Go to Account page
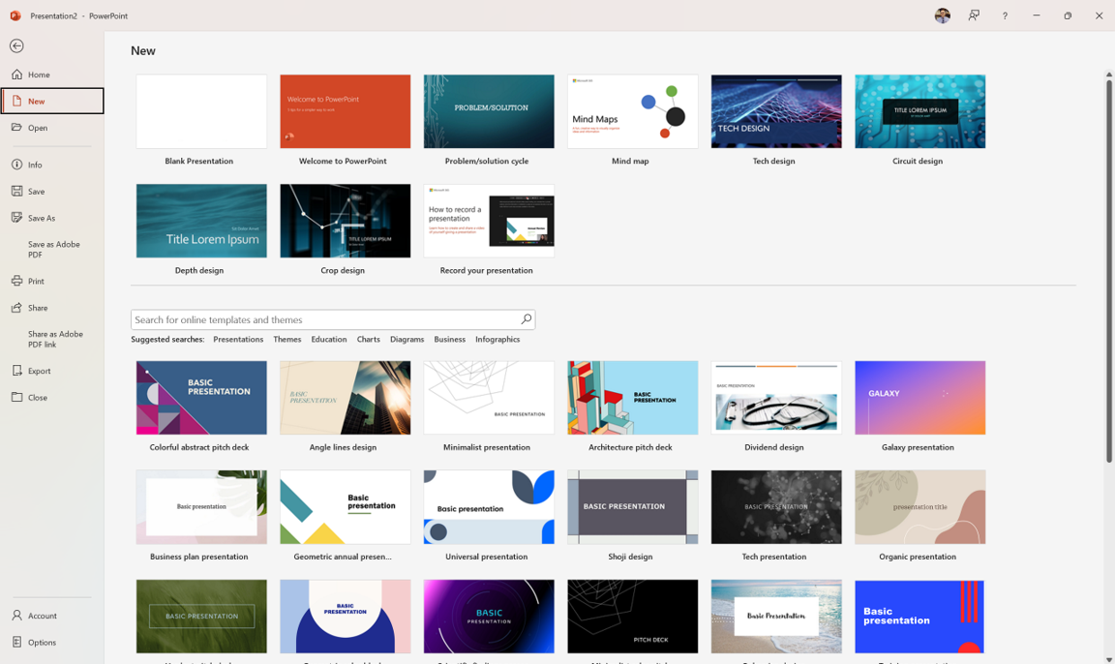1115x664 pixels. click(x=42, y=616)
